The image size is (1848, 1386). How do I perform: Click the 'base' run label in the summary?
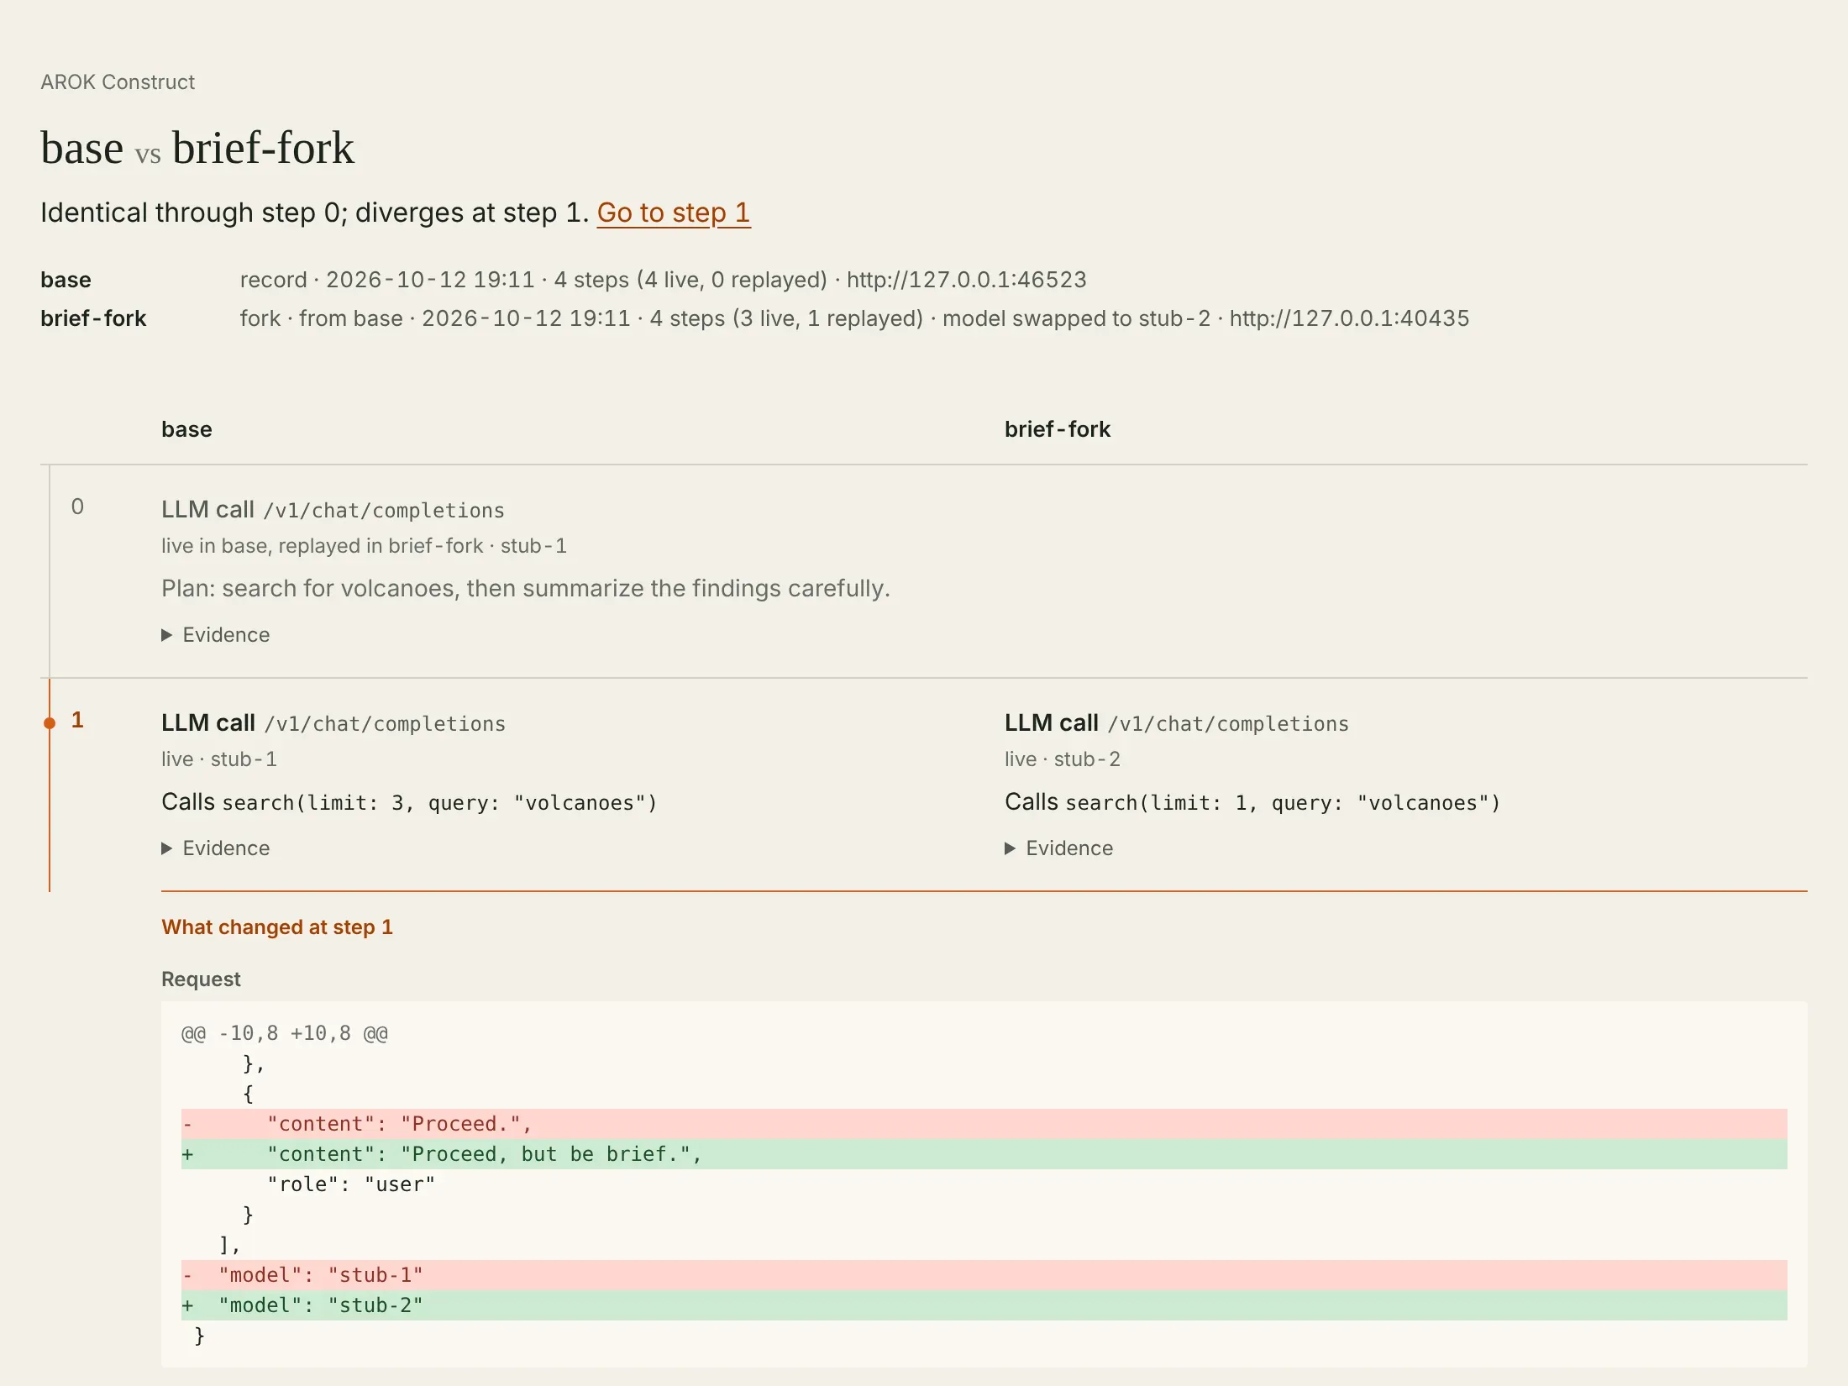[x=66, y=280]
